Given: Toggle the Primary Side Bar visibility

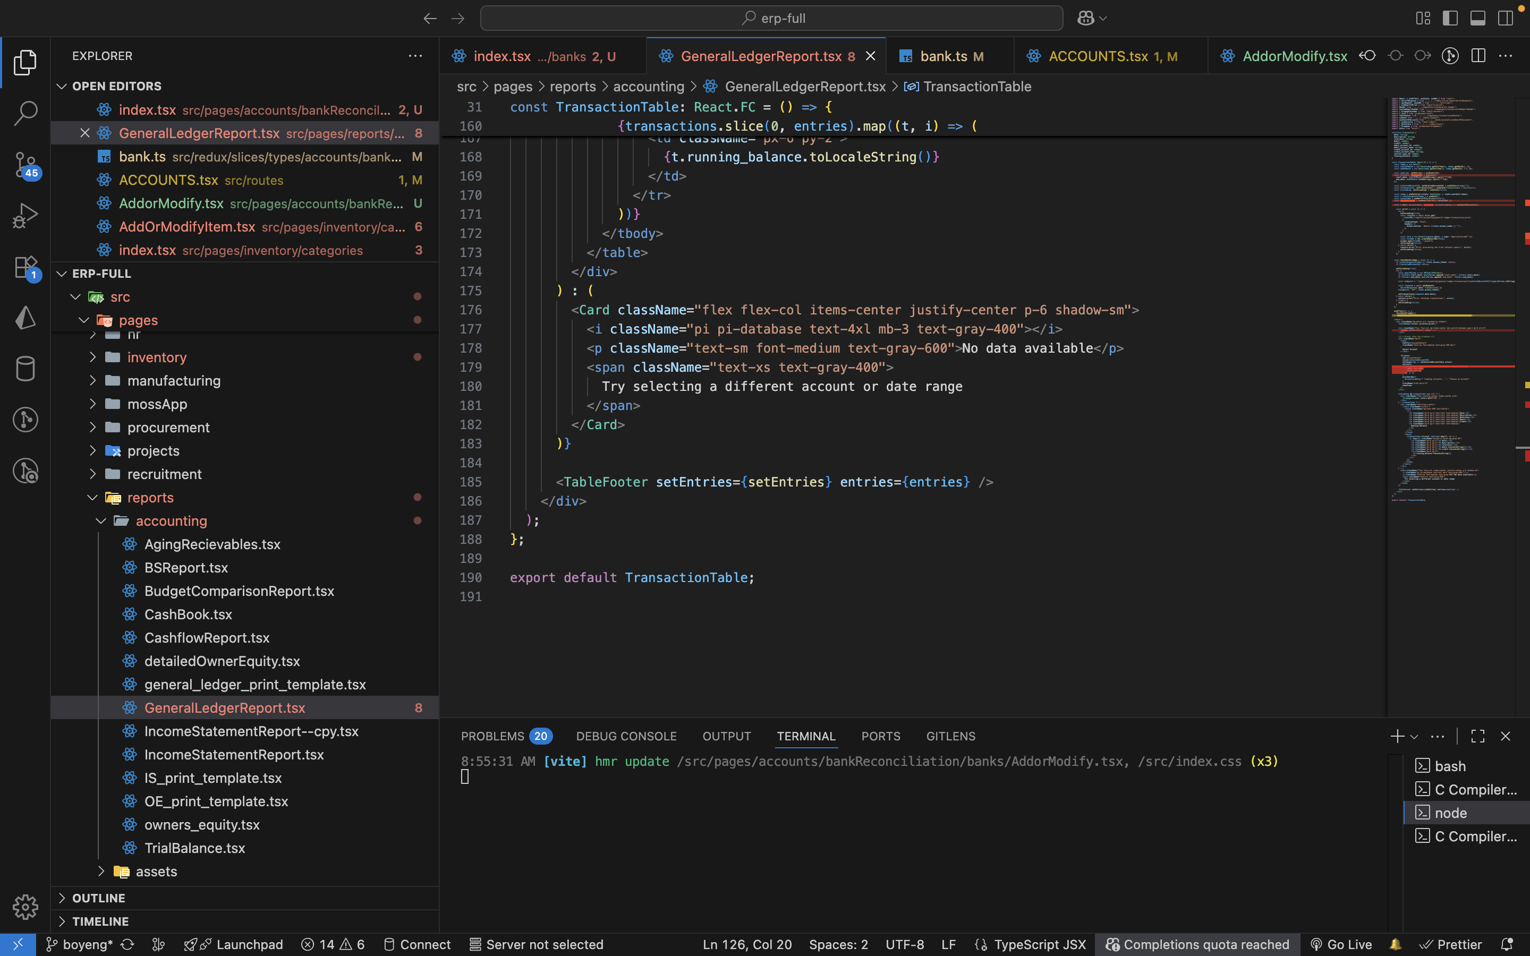Looking at the screenshot, I should (1450, 19).
